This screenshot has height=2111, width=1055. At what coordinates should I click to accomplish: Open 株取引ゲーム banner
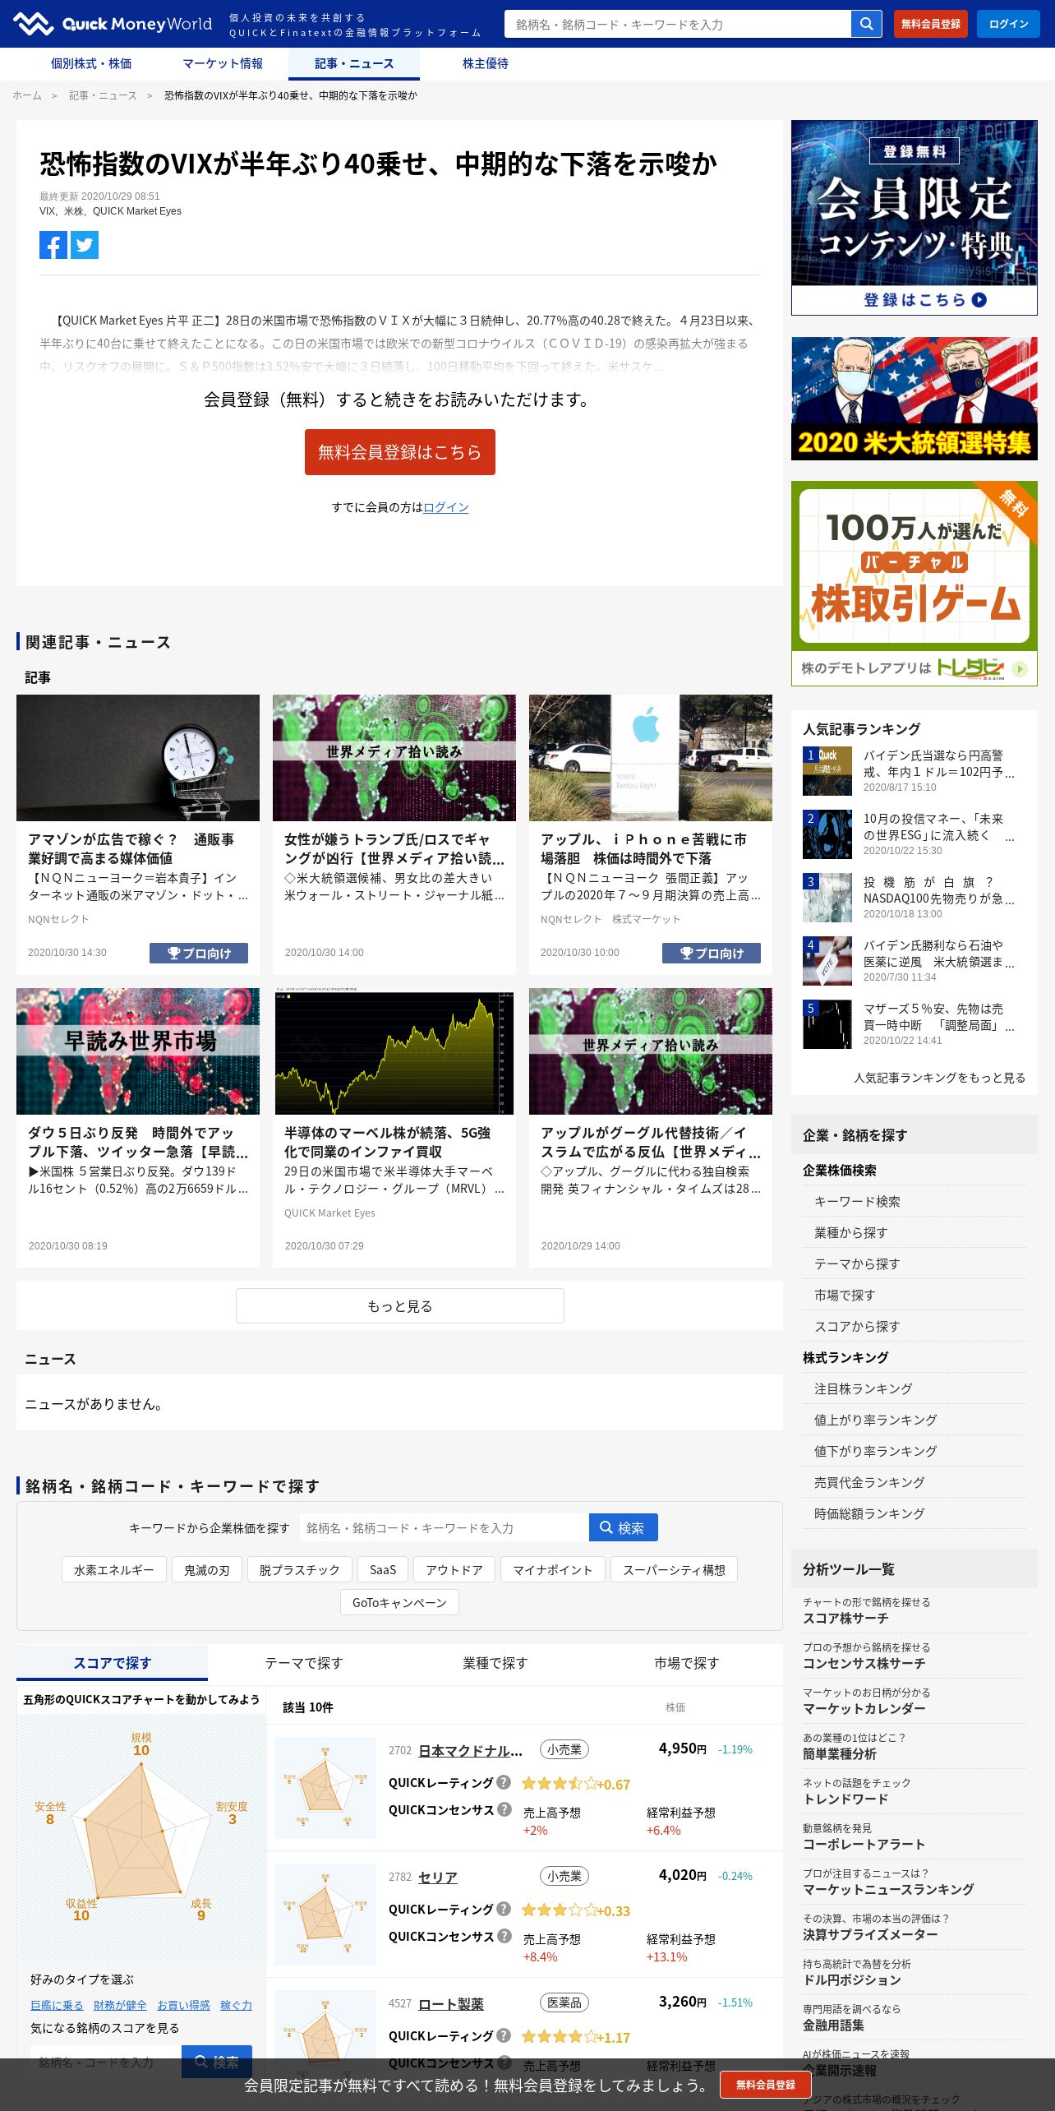click(x=914, y=584)
